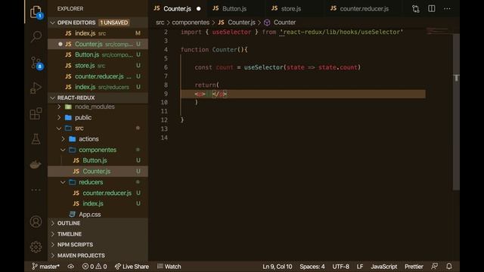Expand the public folder

tap(59, 118)
